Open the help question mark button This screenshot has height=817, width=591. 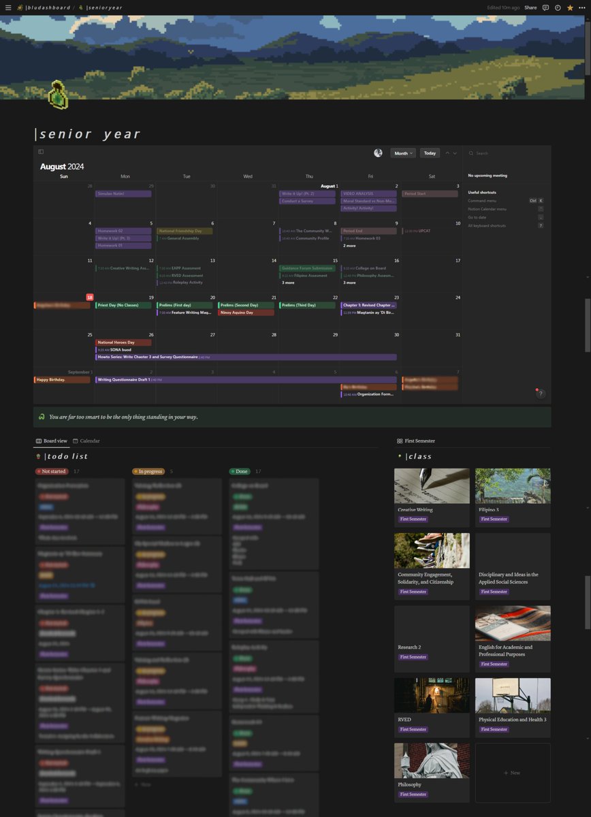[541, 394]
